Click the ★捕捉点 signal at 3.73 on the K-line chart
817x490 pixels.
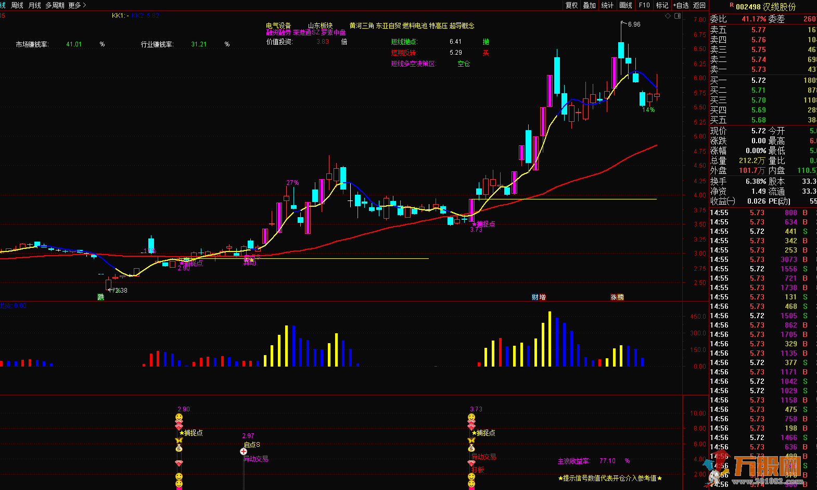pos(483,224)
